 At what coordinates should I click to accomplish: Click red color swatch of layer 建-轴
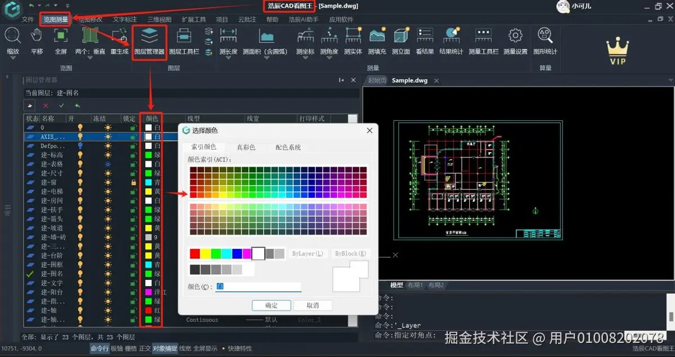click(148, 310)
